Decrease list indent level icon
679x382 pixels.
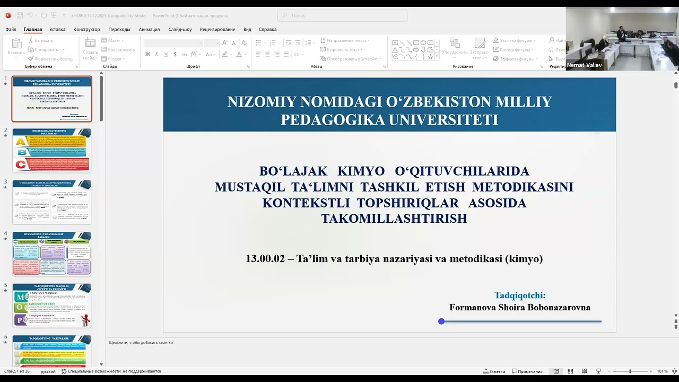click(x=288, y=43)
